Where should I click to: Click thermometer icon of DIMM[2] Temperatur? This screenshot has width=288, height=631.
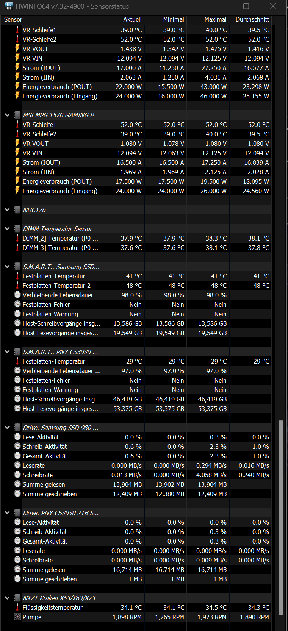[17, 238]
